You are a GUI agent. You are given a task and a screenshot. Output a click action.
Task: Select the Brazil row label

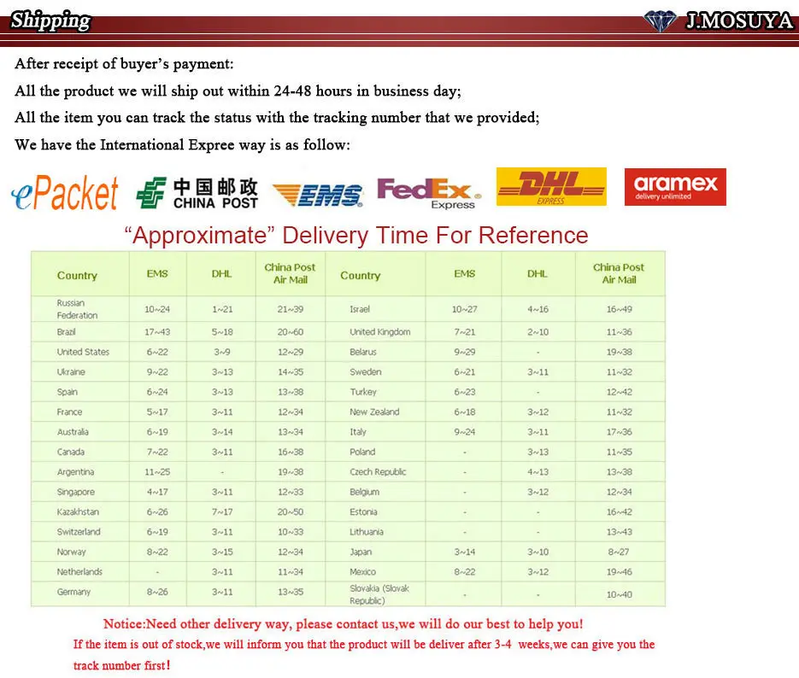pos(67,332)
